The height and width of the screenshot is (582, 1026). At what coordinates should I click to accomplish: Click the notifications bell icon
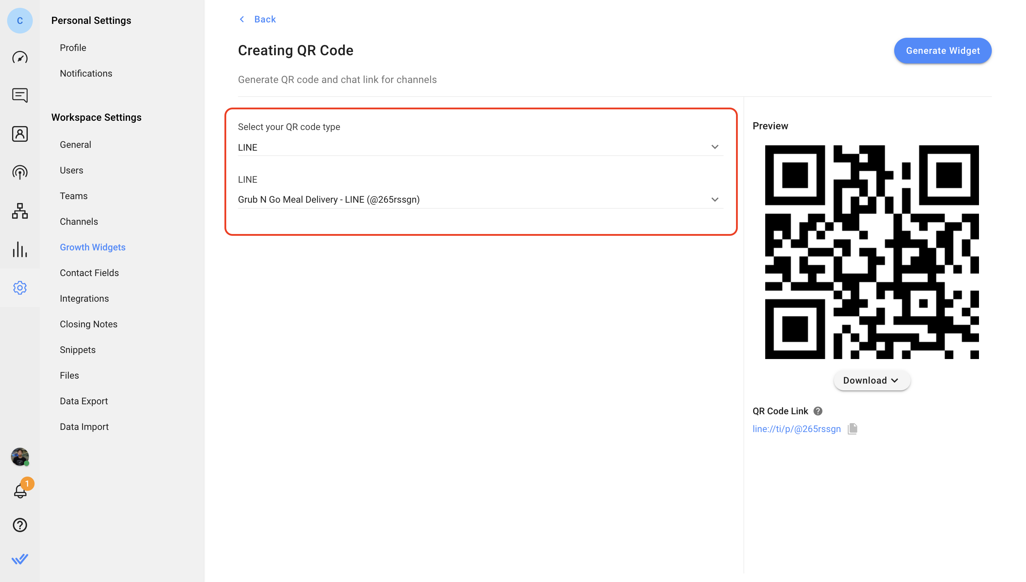20,491
